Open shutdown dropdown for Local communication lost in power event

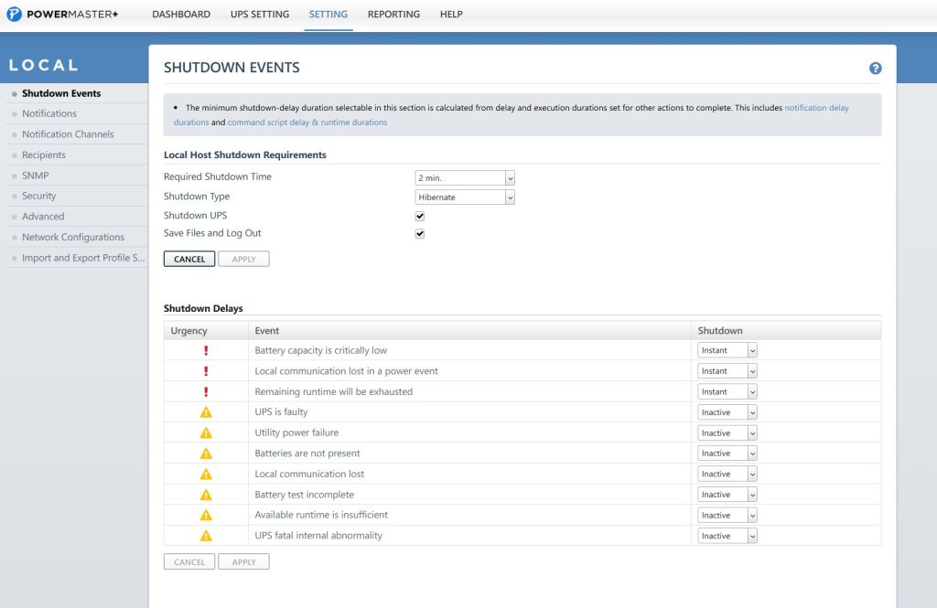(727, 371)
